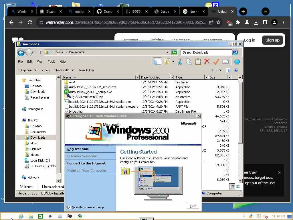Select AutoHotkey_1.1.37.02_setup.exe file
Viewport: 293px width, 220px height.
[x=93, y=87]
